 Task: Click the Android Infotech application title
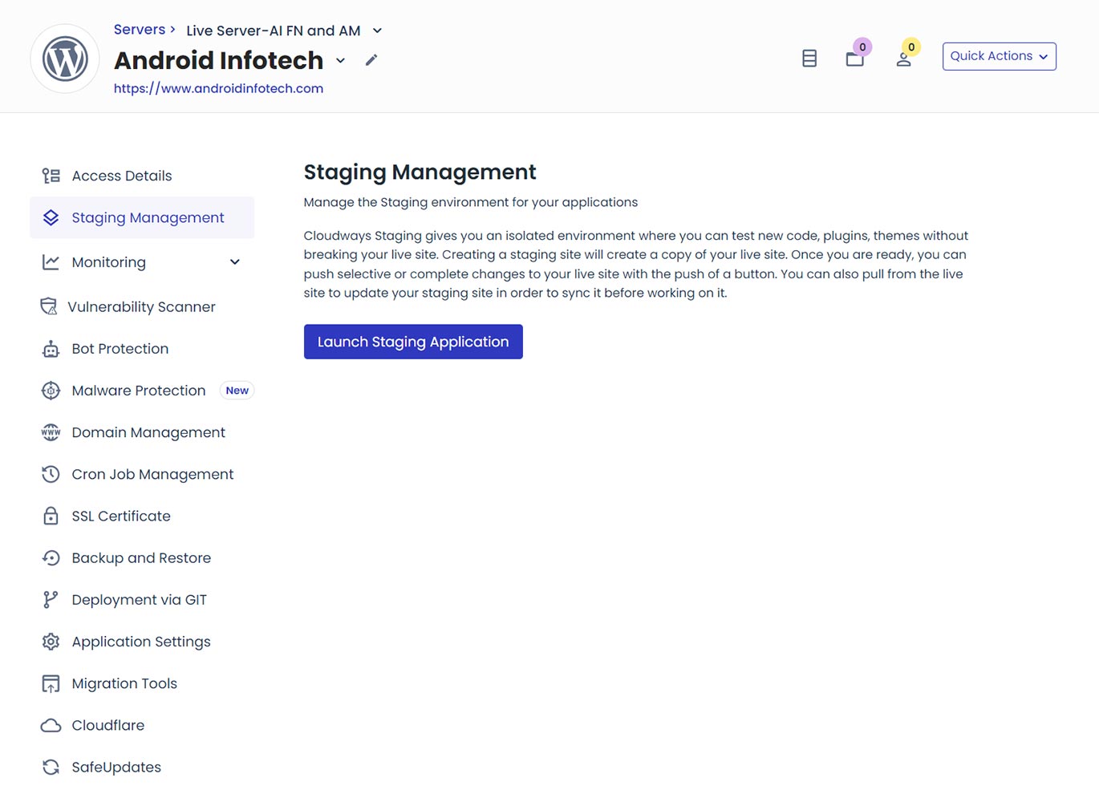(x=218, y=60)
